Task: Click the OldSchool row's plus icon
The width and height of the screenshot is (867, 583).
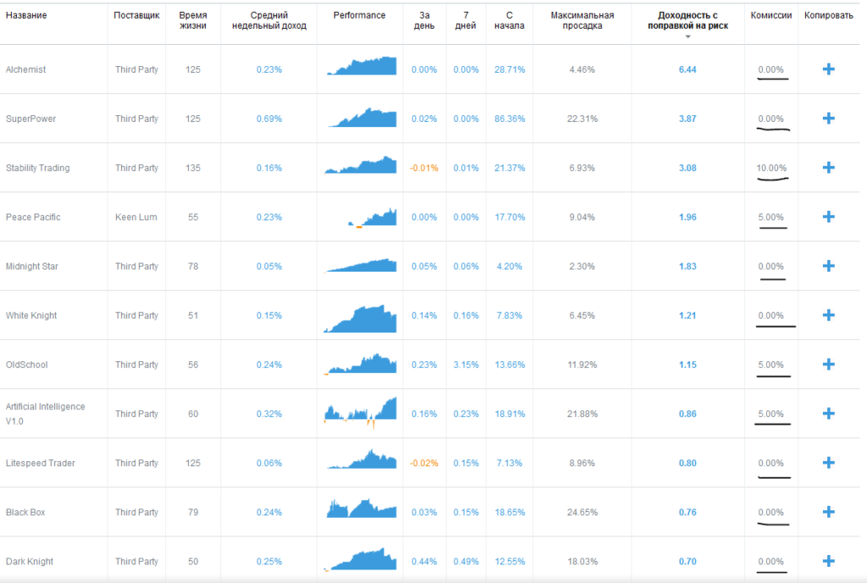Action: click(x=829, y=365)
